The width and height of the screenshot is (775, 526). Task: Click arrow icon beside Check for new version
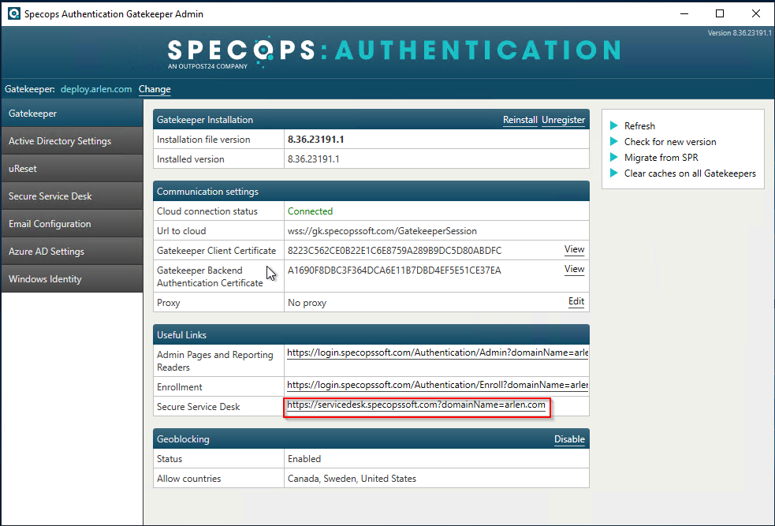pos(614,141)
